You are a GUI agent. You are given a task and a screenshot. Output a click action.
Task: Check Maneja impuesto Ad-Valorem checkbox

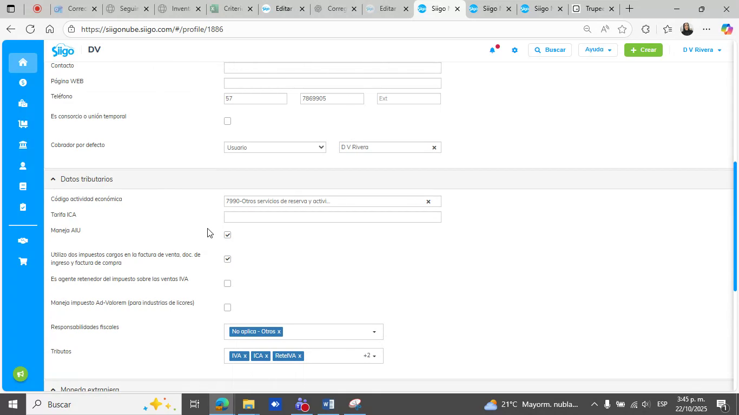(x=227, y=307)
